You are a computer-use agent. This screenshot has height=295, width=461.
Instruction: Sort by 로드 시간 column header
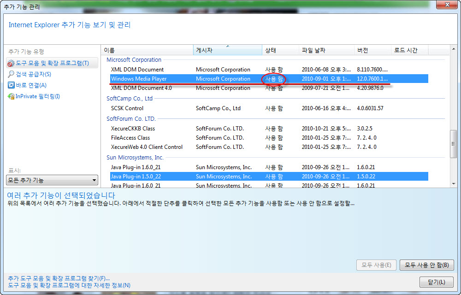(409, 50)
